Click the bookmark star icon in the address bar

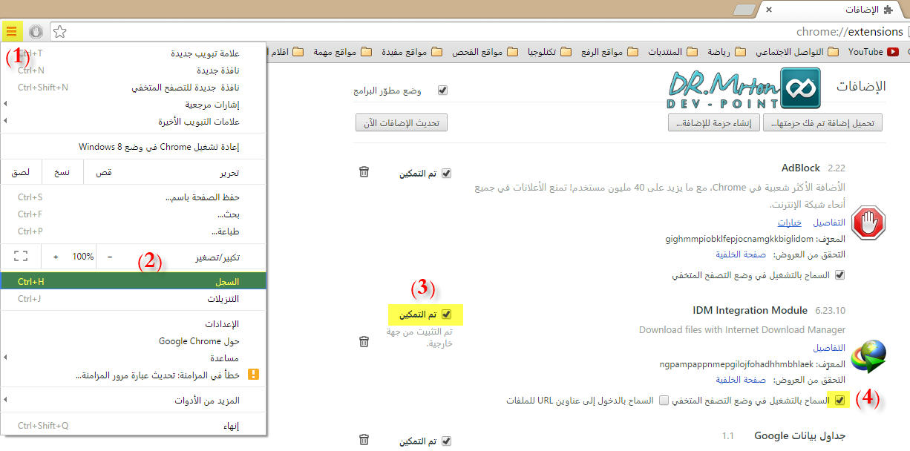(60, 32)
